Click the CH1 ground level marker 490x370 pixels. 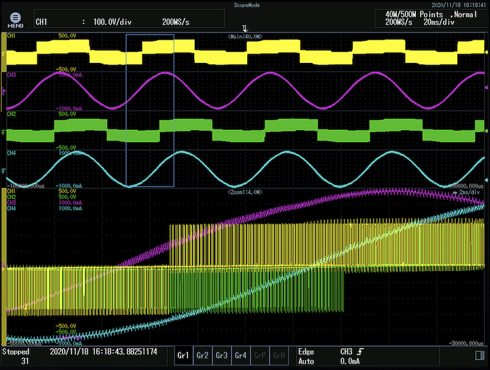(x=4, y=54)
